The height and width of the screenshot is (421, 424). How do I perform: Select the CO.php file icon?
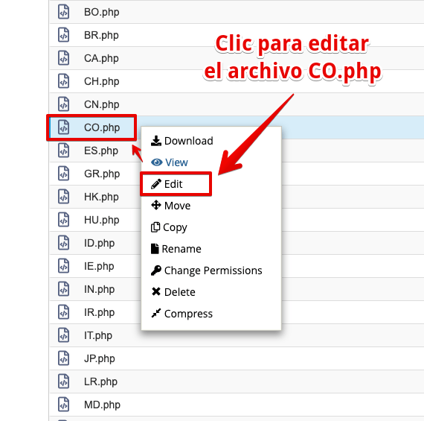[63, 127]
